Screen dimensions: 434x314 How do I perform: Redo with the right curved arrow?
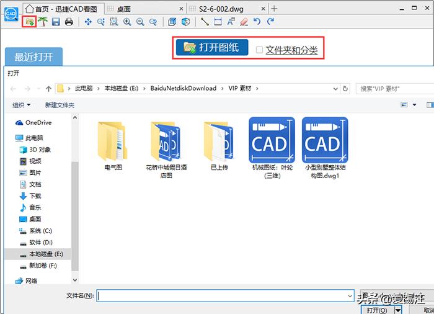(270, 22)
